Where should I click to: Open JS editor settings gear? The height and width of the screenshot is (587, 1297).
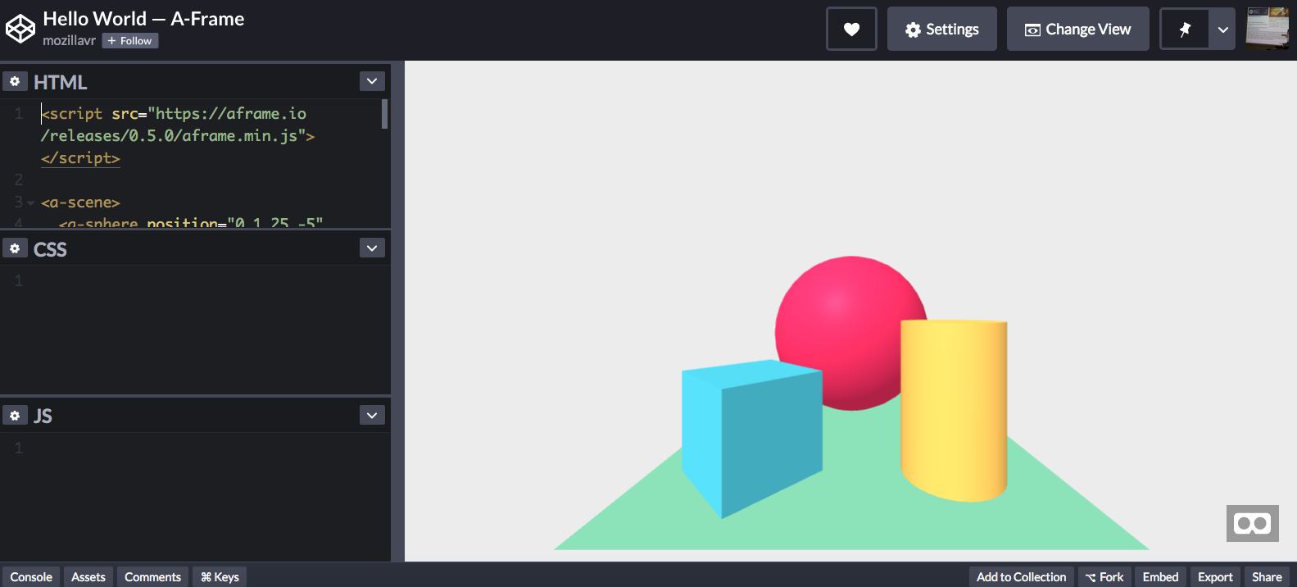(x=15, y=416)
